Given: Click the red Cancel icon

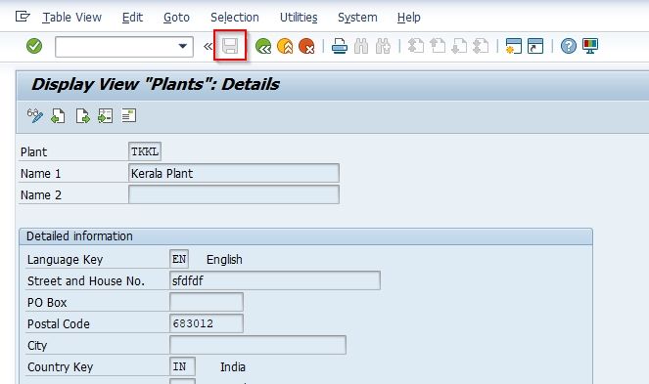Looking at the screenshot, I should [x=306, y=46].
